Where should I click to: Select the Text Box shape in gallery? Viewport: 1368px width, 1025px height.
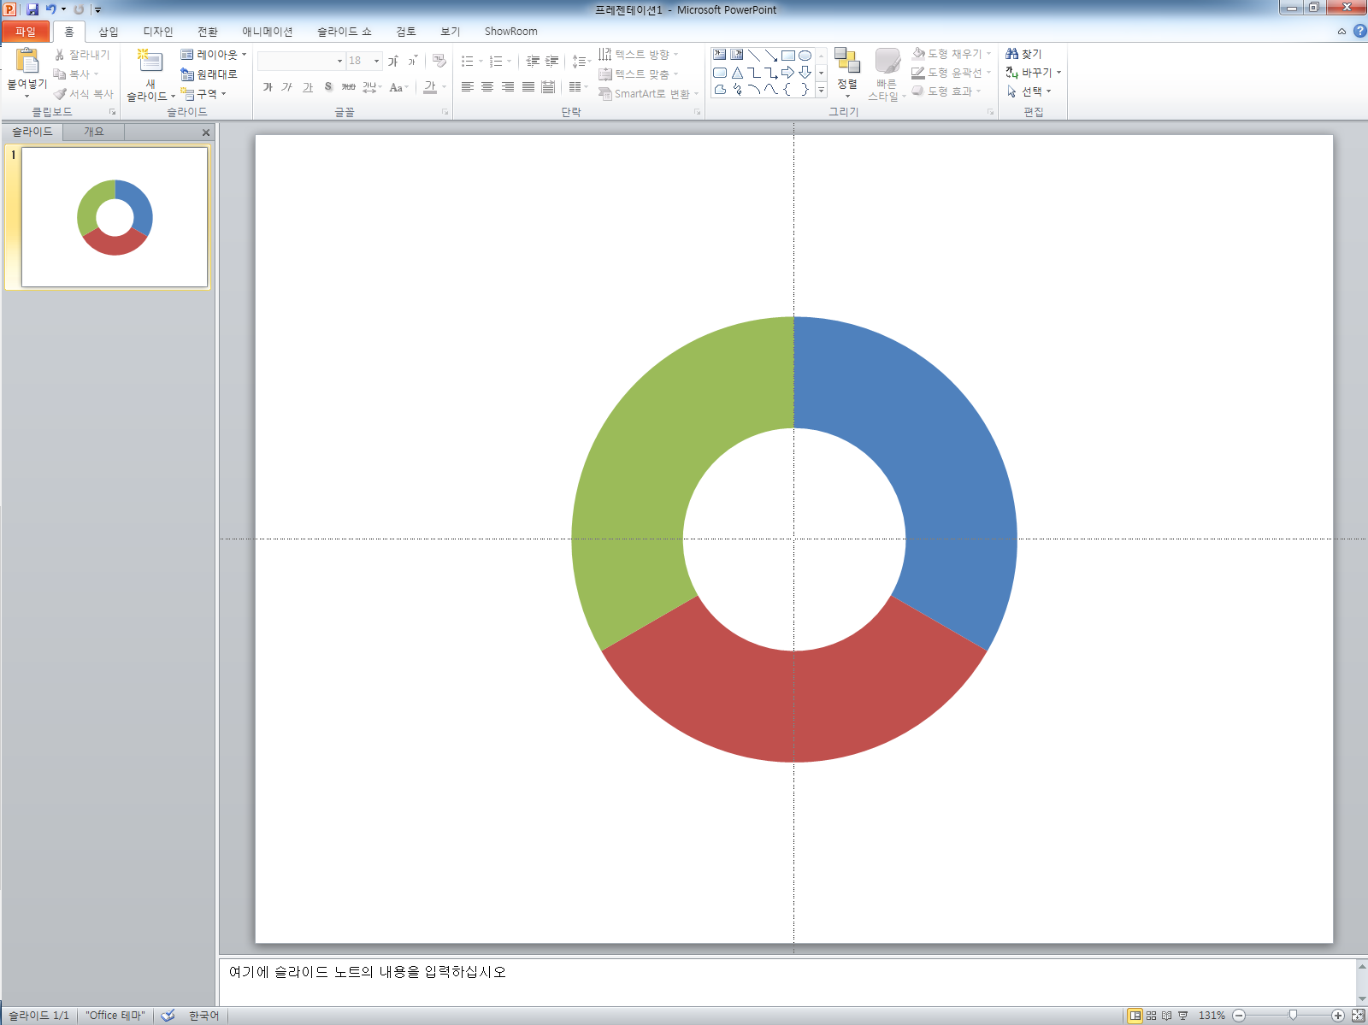tap(720, 55)
